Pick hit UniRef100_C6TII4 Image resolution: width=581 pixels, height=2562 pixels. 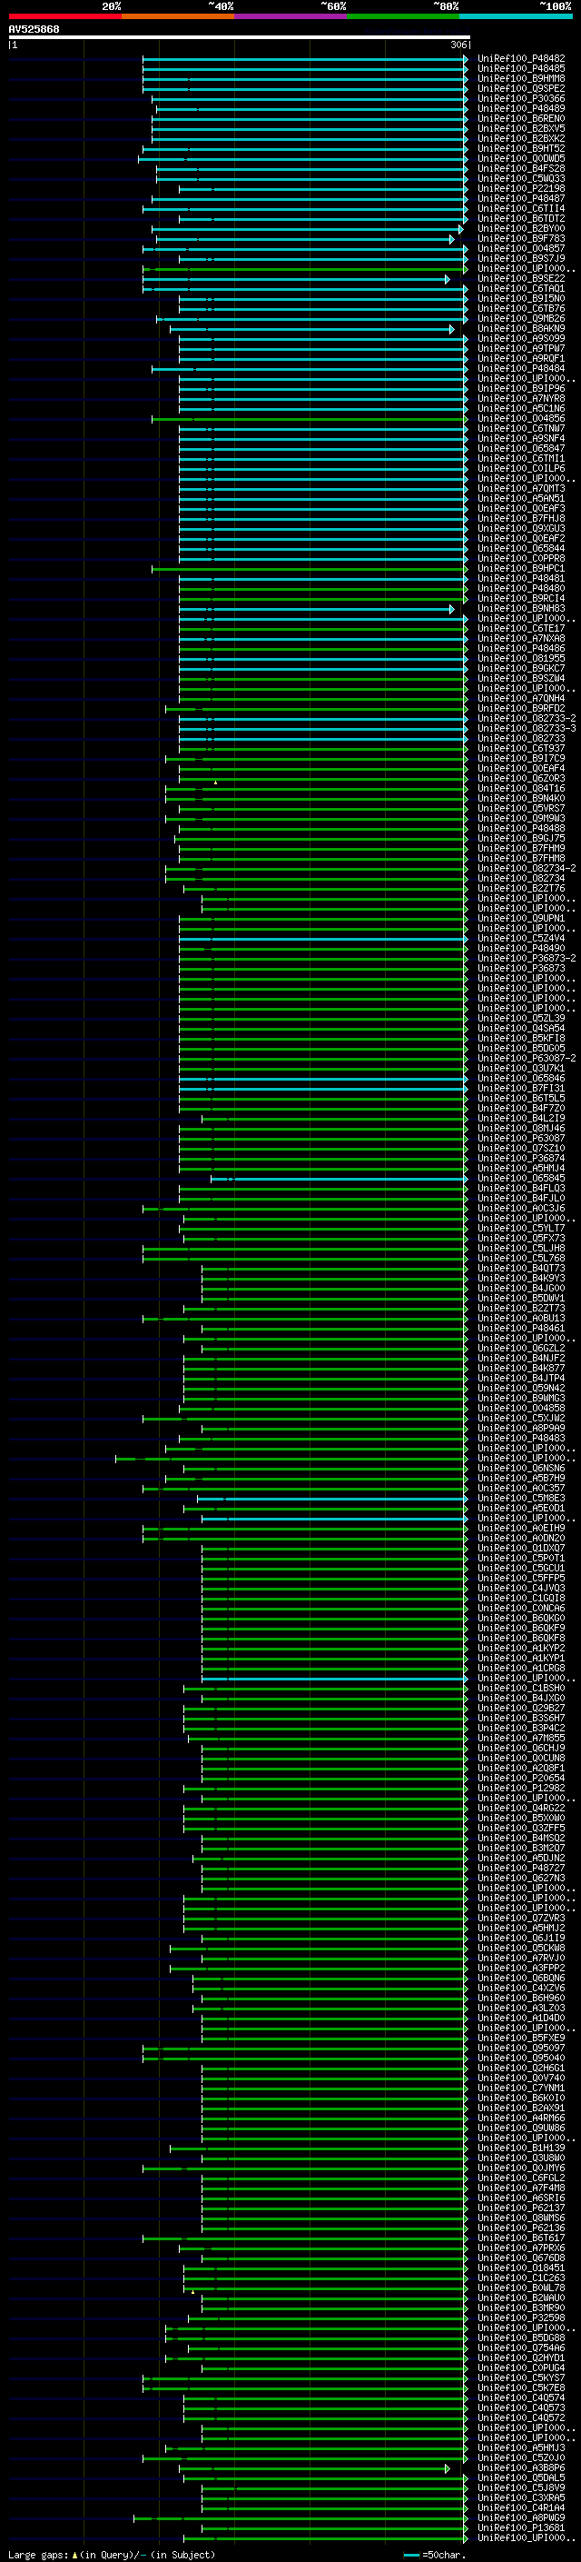[520, 209]
